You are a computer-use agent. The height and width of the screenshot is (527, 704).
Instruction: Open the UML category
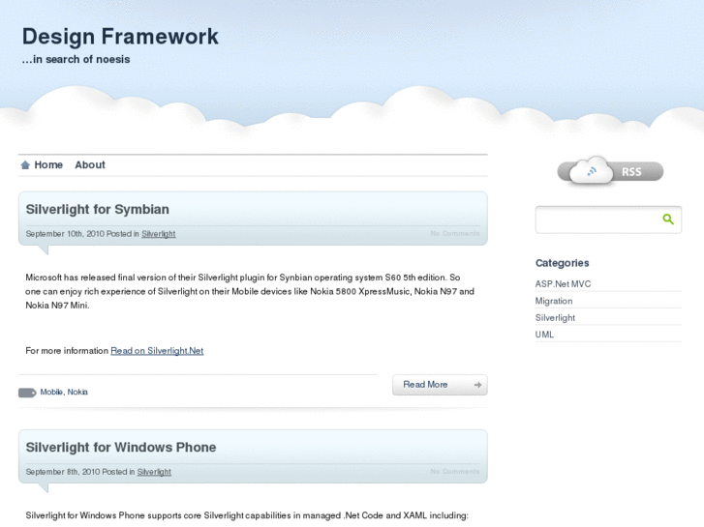(x=544, y=335)
